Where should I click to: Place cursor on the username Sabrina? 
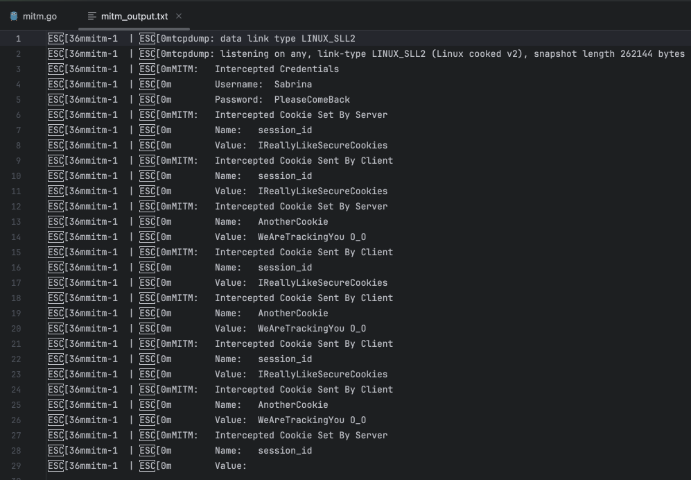click(292, 85)
